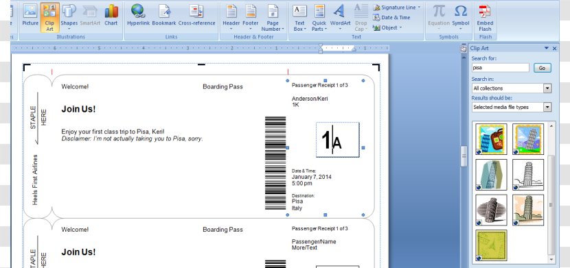Click the Go search button
The image size is (570, 268).
click(542, 68)
